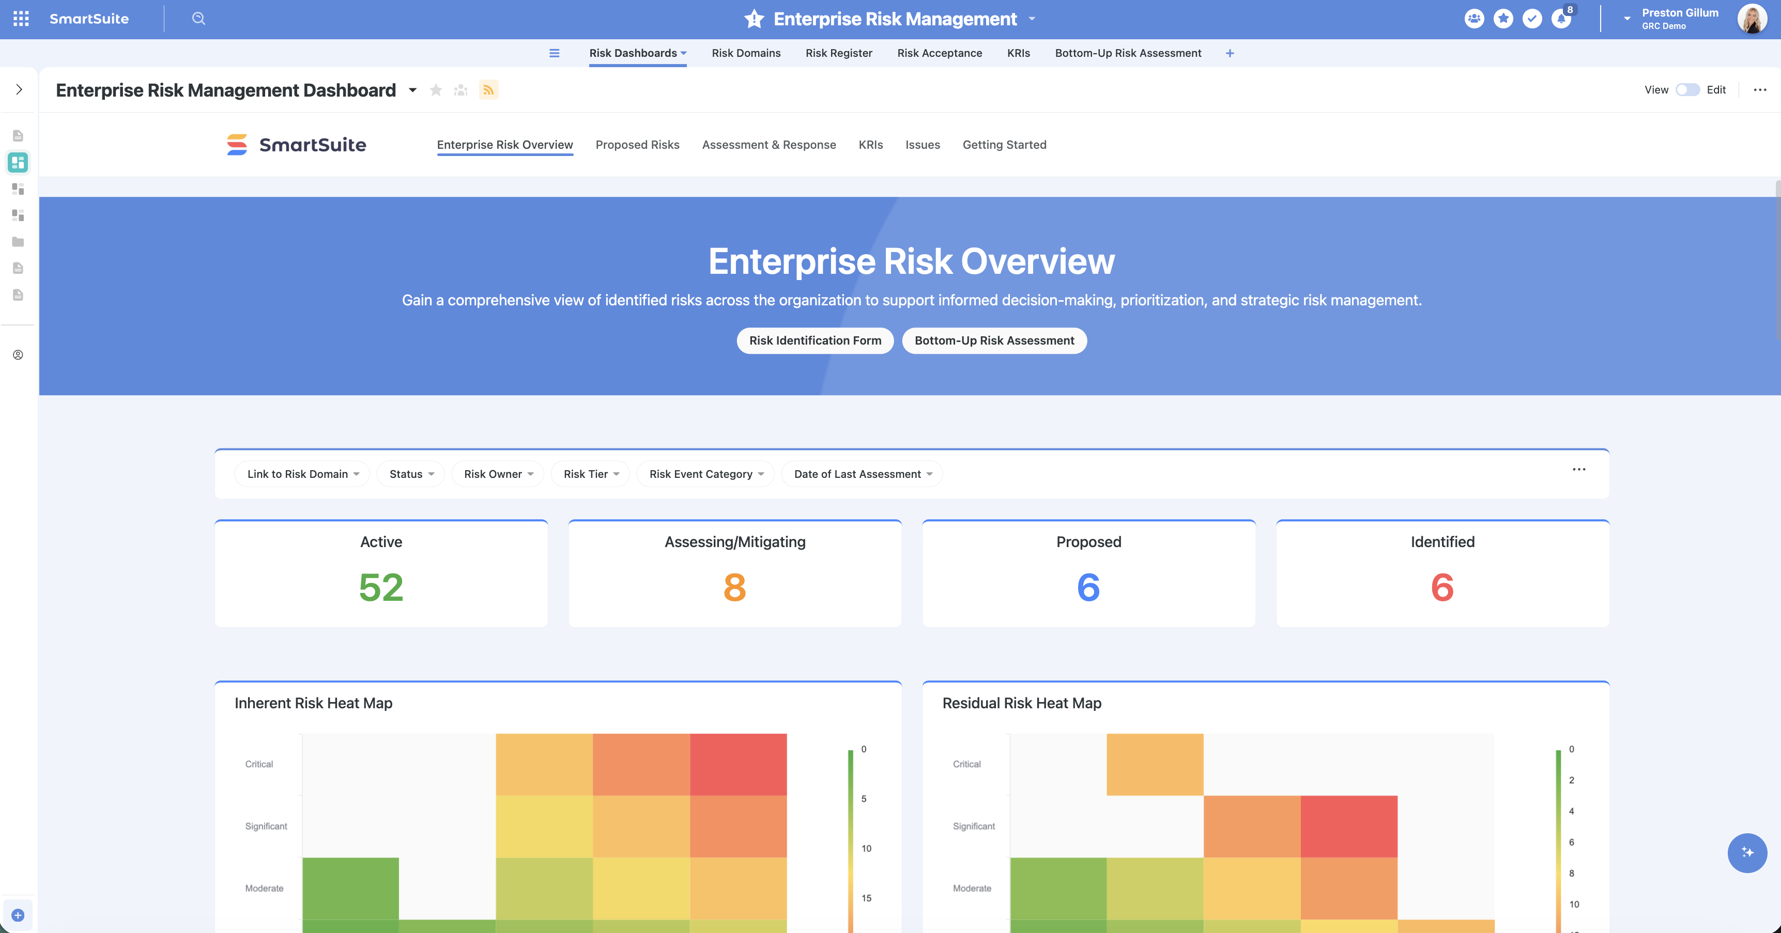1781x933 pixels.
Task: Select the Enterprise Risk Overview page tab
Action: pyautogui.click(x=505, y=145)
